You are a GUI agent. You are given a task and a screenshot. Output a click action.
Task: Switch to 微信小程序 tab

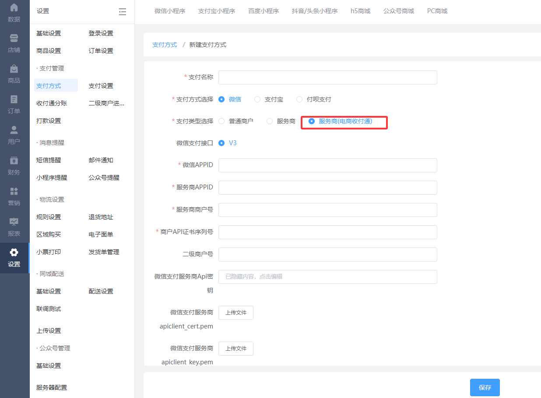[x=170, y=11]
